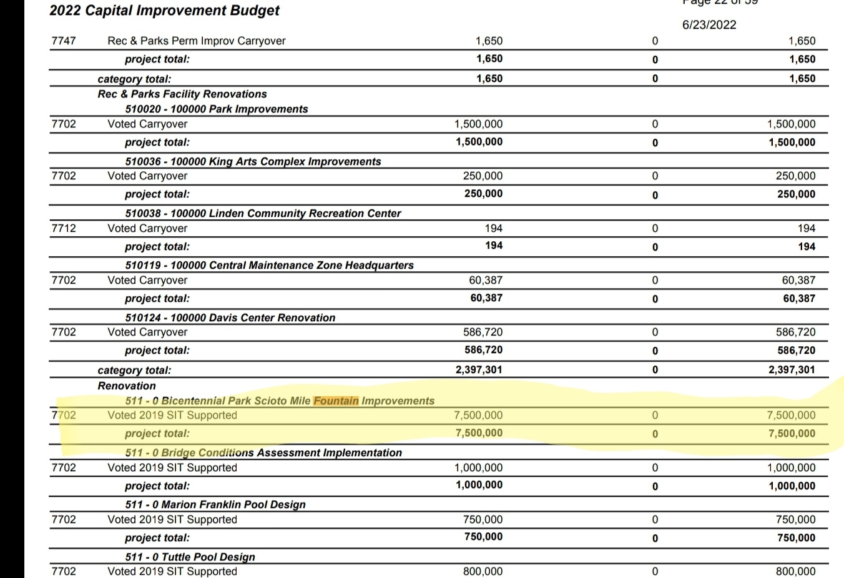Click the date '6/23/2022'
844x578 pixels.
click(x=709, y=25)
